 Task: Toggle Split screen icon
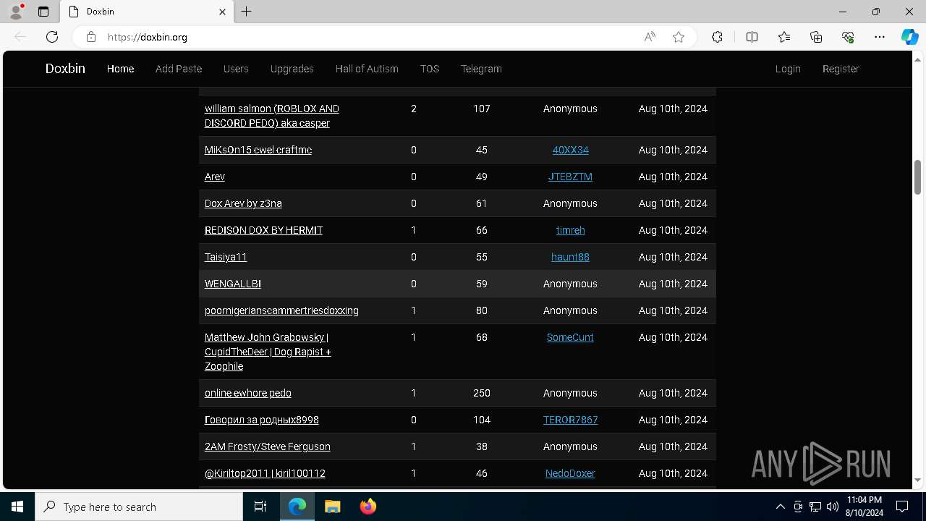752,37
